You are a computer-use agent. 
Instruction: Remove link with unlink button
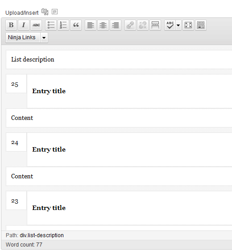pos(143,25)
